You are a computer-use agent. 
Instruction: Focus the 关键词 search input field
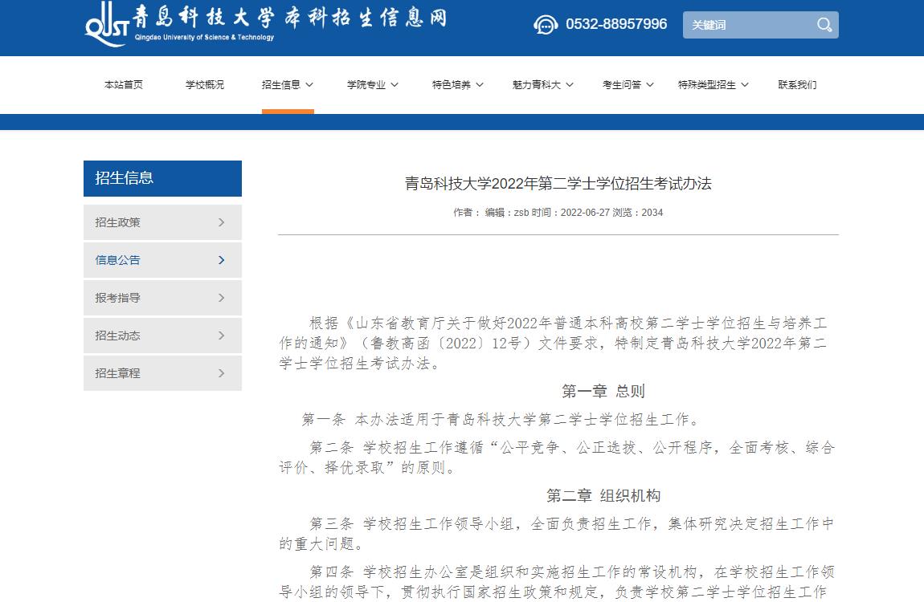pyautogui.click(x=761, y=25)
